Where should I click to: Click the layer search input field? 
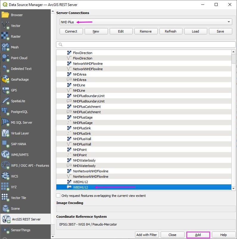(x=146, y=45)
